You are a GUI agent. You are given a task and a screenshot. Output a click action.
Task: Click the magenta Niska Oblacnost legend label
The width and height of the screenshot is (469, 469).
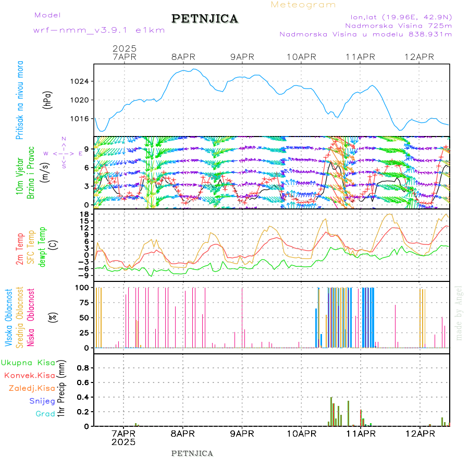[31, 317]
